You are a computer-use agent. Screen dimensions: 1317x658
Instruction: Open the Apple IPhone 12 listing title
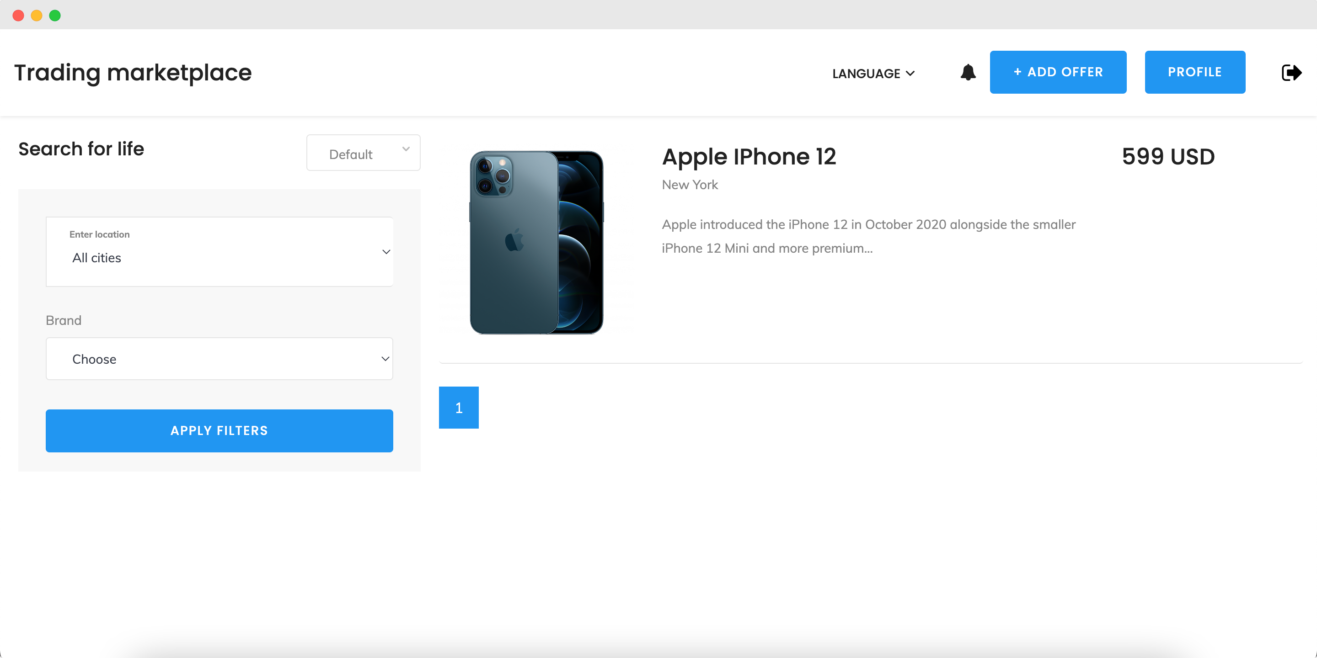tap(749, 157)
